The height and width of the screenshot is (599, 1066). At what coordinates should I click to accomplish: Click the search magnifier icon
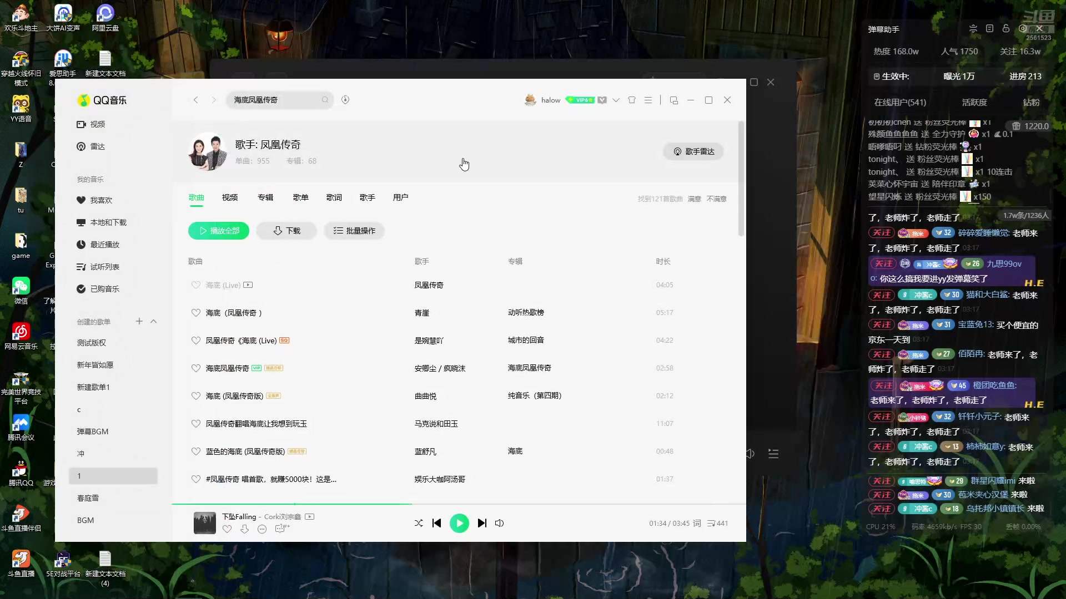coord(325,100)
